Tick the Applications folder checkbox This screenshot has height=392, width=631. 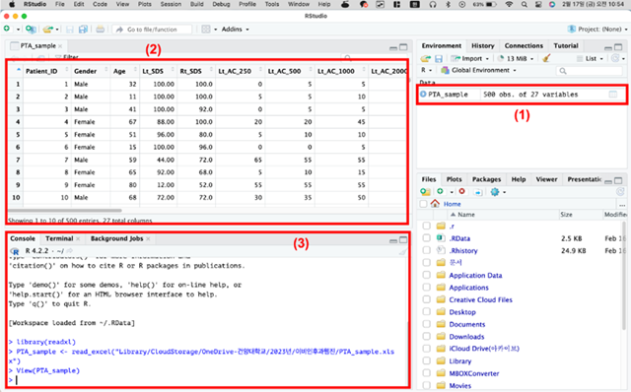(427, 288)
